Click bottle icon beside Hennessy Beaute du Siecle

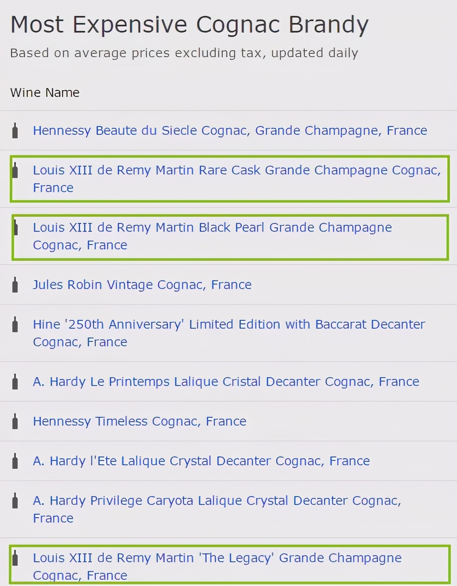coord(15,130)
